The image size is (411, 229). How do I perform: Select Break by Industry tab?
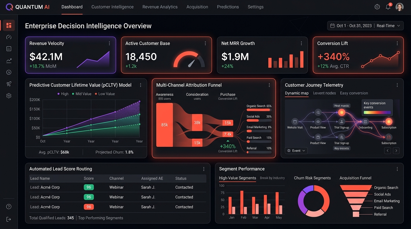pos(272,178)
